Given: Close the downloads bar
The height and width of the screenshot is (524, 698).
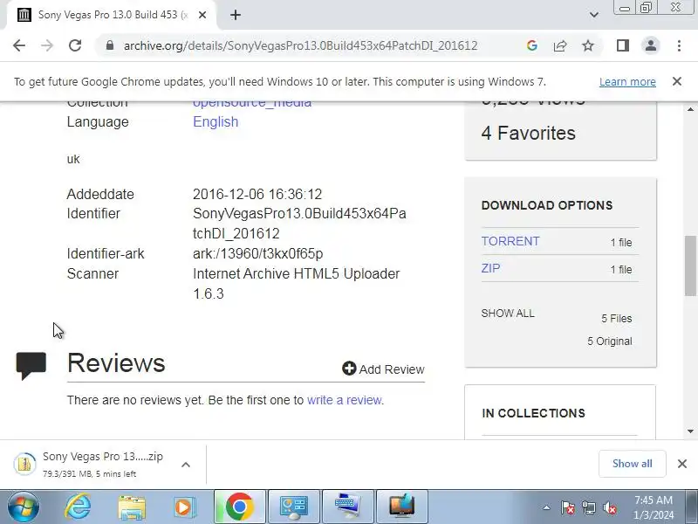Looking at the screenshot, I should click(x=682, y=464).
